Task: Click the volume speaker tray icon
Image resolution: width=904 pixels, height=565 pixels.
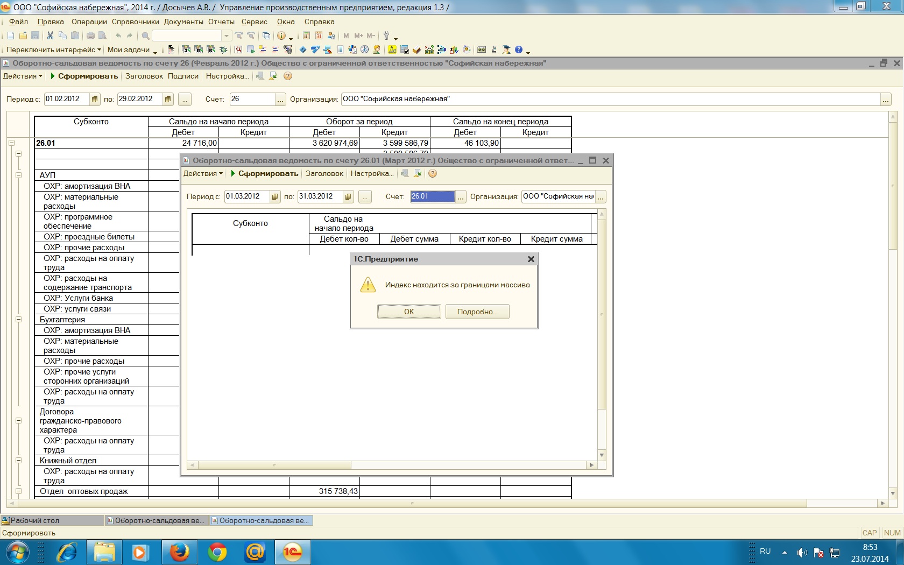Action: [802, 552]
